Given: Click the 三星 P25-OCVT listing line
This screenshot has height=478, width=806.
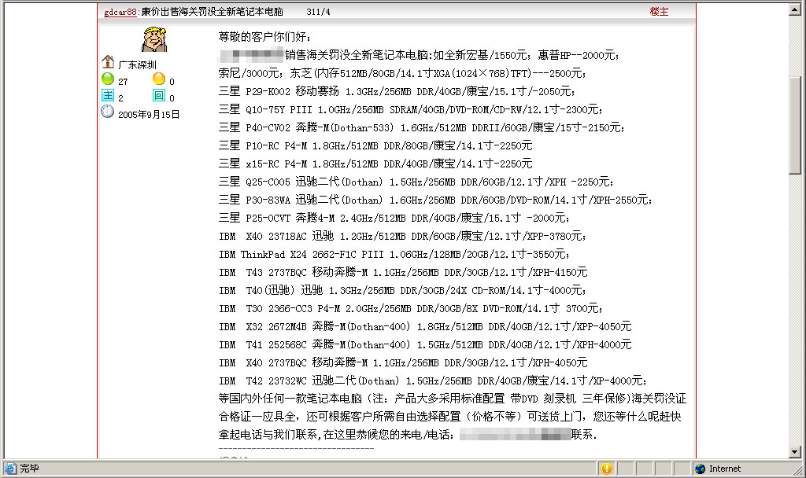Looking at the screenshot, I should point(394,218).
